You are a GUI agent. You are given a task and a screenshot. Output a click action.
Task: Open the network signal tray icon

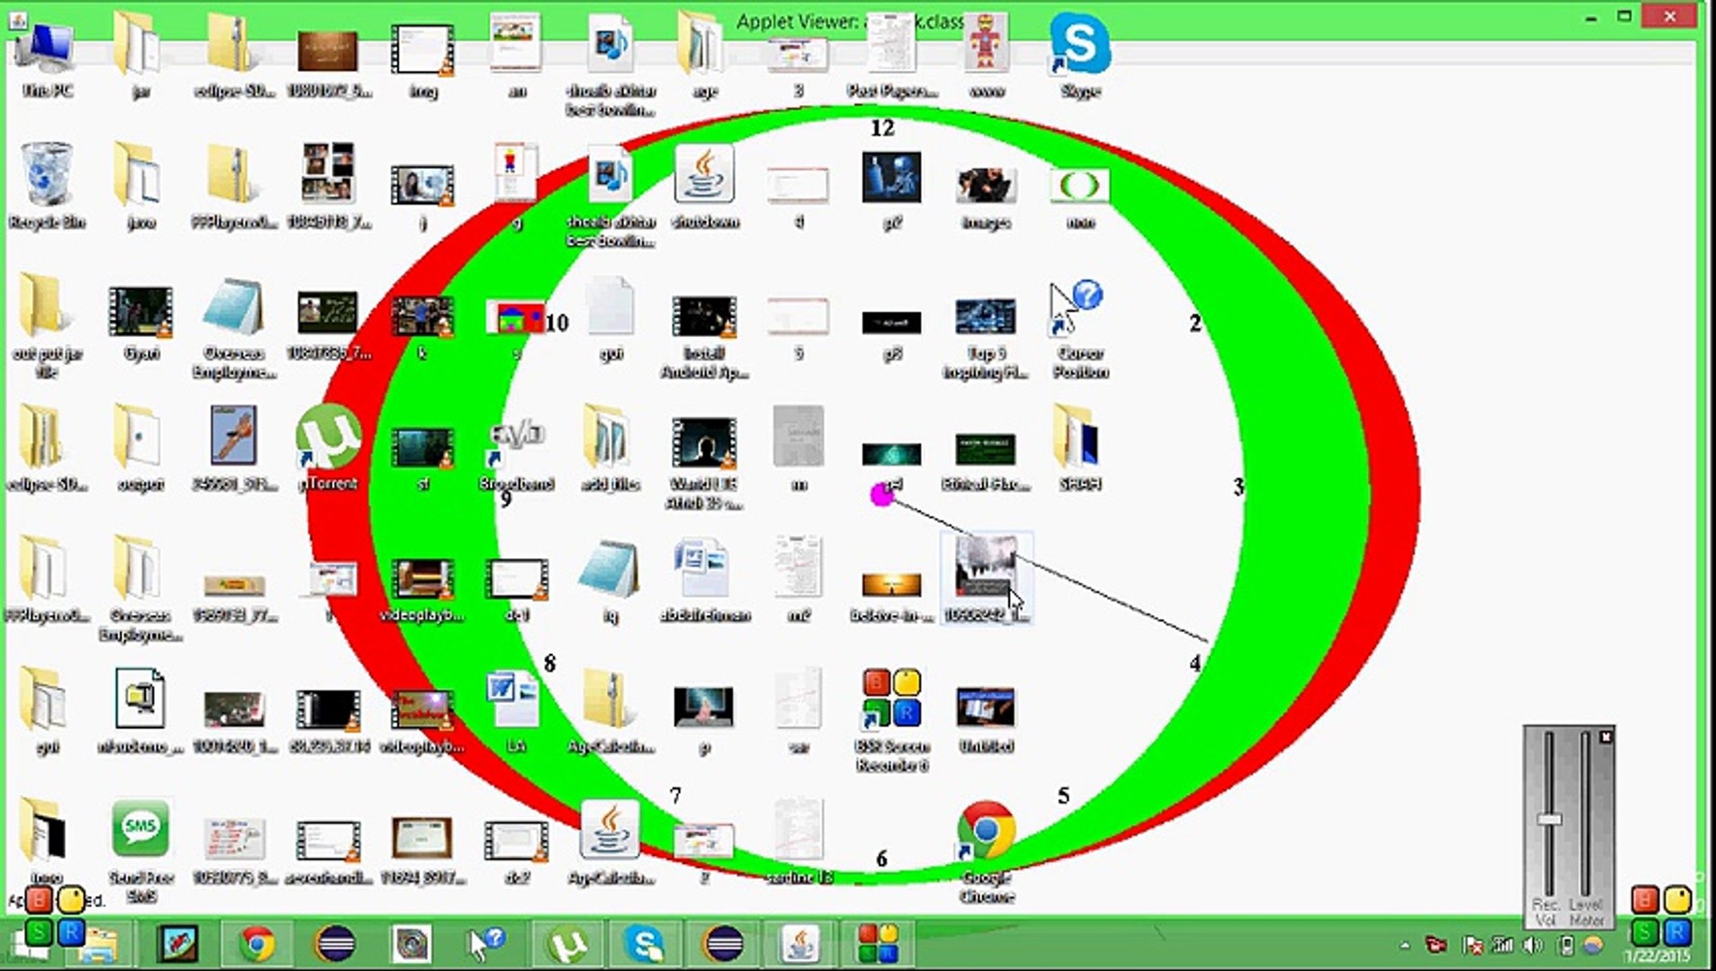tap(1503, 945)
